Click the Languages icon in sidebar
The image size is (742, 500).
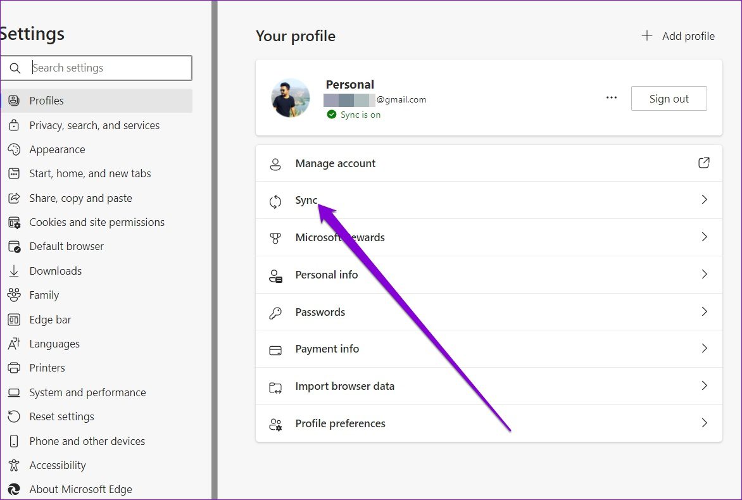pos(14,344)
